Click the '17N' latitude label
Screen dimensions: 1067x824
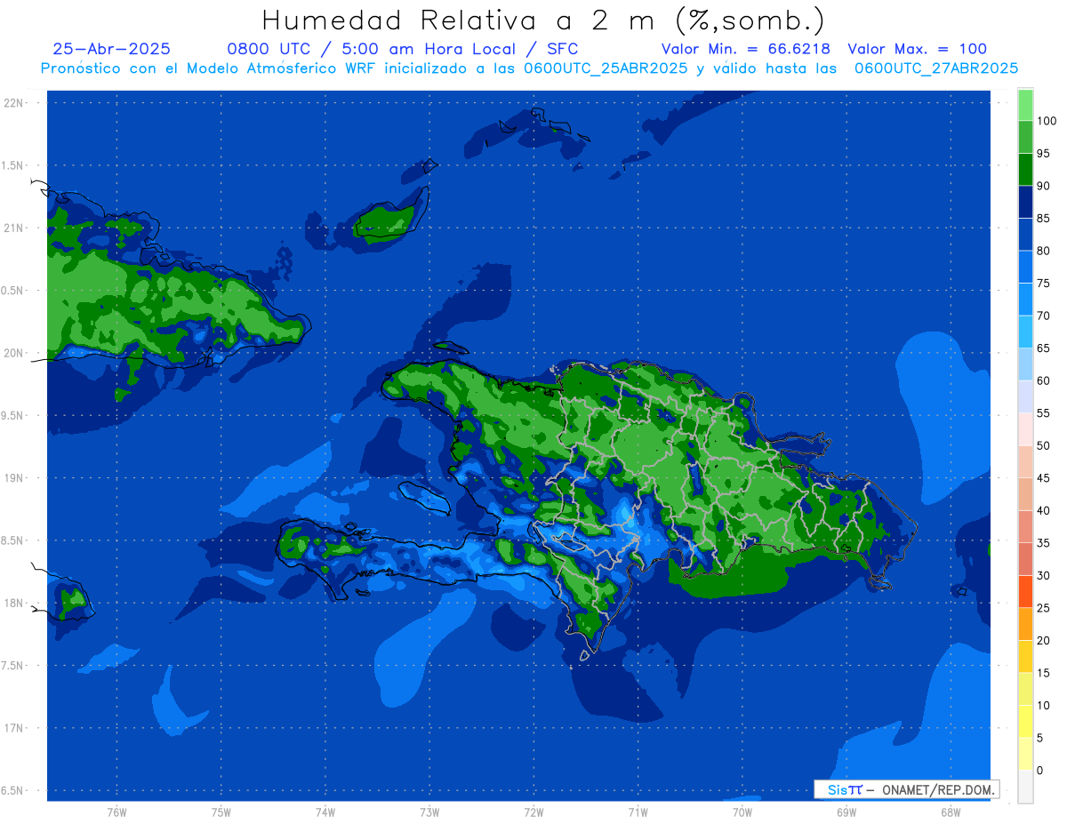pos(13,728)
